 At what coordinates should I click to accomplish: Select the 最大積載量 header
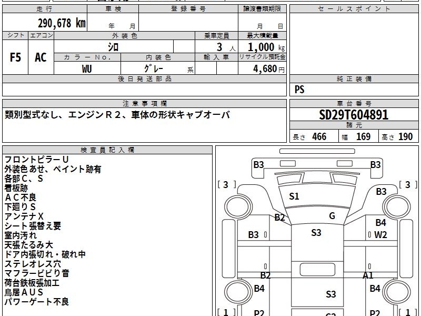[262, 36]
